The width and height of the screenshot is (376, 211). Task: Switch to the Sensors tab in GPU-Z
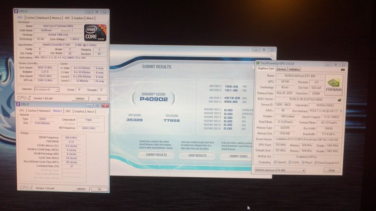281,69
